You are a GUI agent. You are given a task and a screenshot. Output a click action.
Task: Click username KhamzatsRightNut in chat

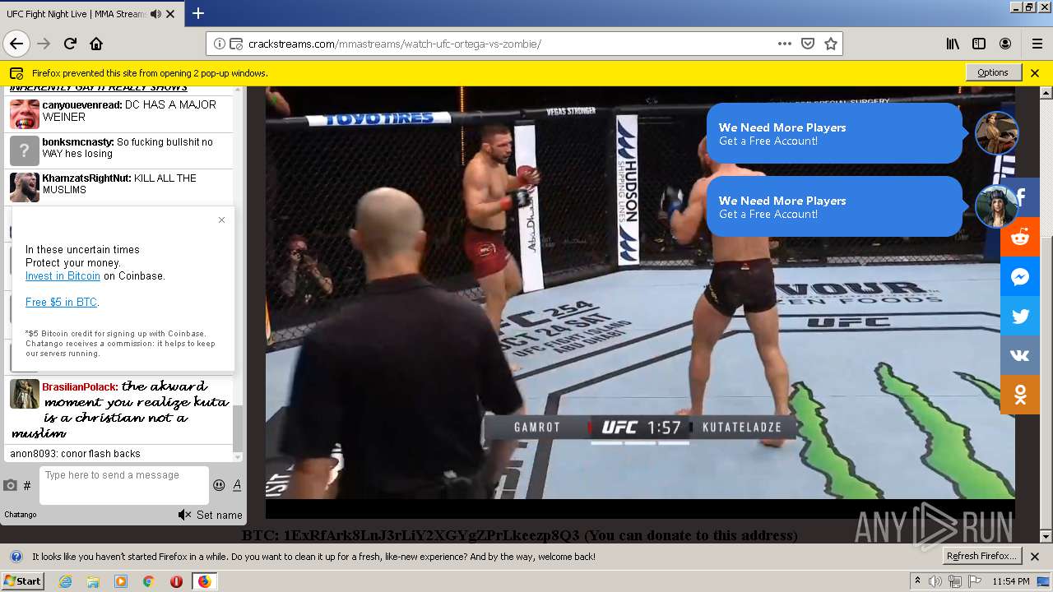(x=86, y=178)
